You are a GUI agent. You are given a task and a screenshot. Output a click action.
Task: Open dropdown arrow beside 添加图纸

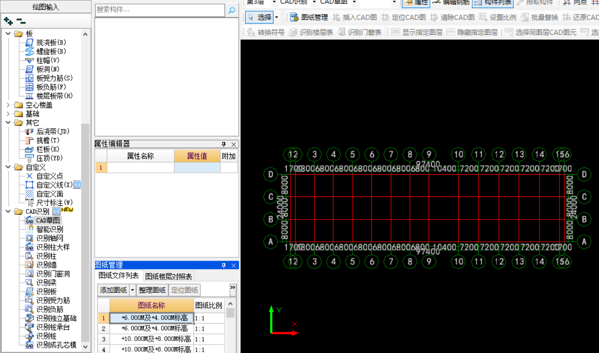(132, 290)
